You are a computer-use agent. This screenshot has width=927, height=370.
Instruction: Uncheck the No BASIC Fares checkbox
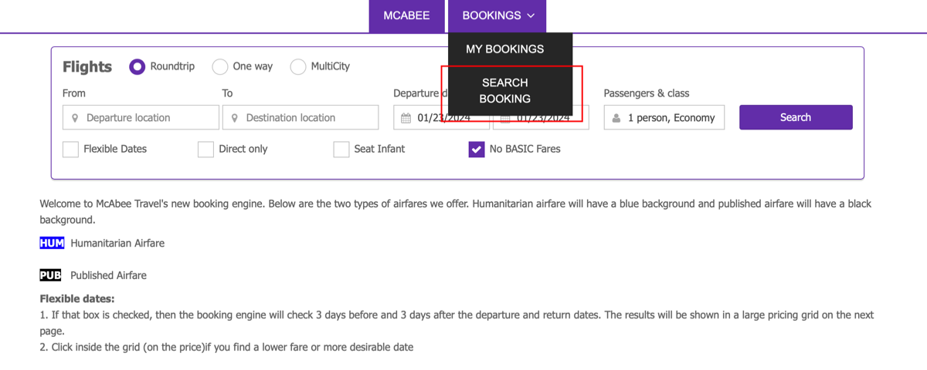click(477, 150)
